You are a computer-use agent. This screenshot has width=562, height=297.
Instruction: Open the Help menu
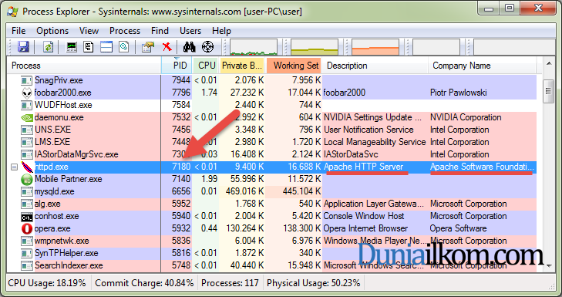click(x=221, y=31)
